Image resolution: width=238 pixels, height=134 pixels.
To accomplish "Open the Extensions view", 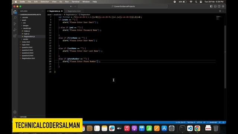I will (x=15, y=36).
